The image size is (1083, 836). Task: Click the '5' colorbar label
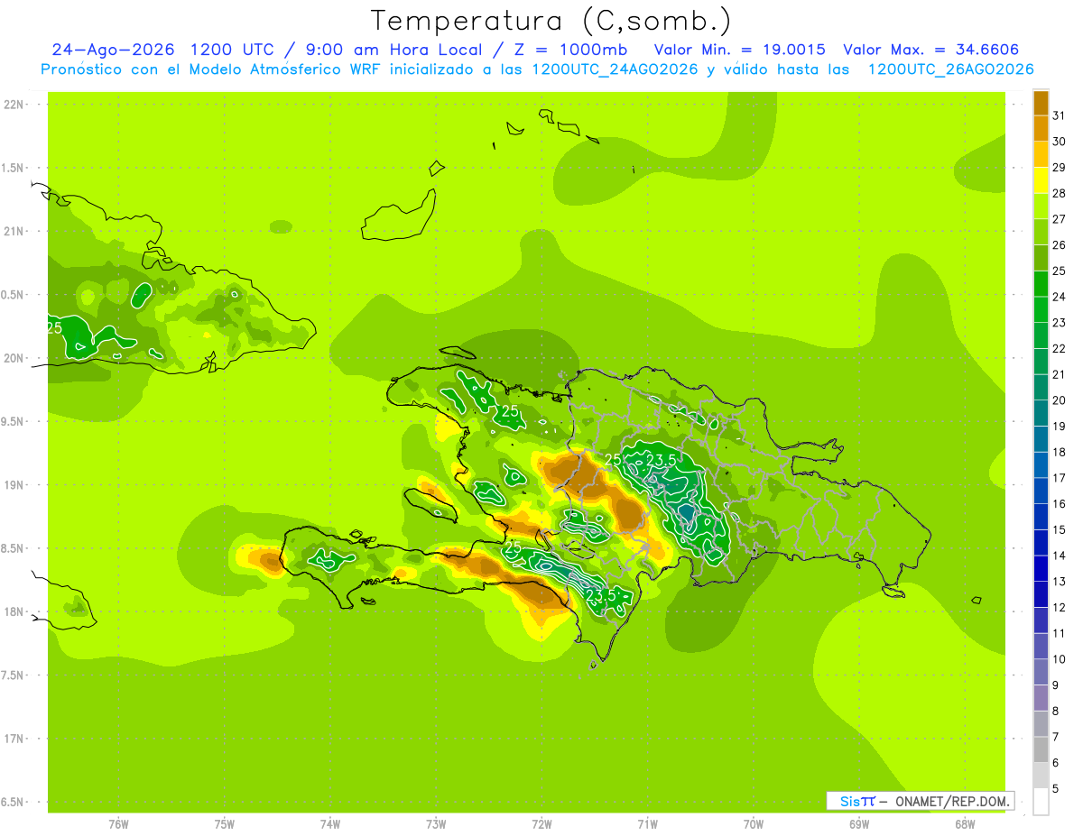1055,789
